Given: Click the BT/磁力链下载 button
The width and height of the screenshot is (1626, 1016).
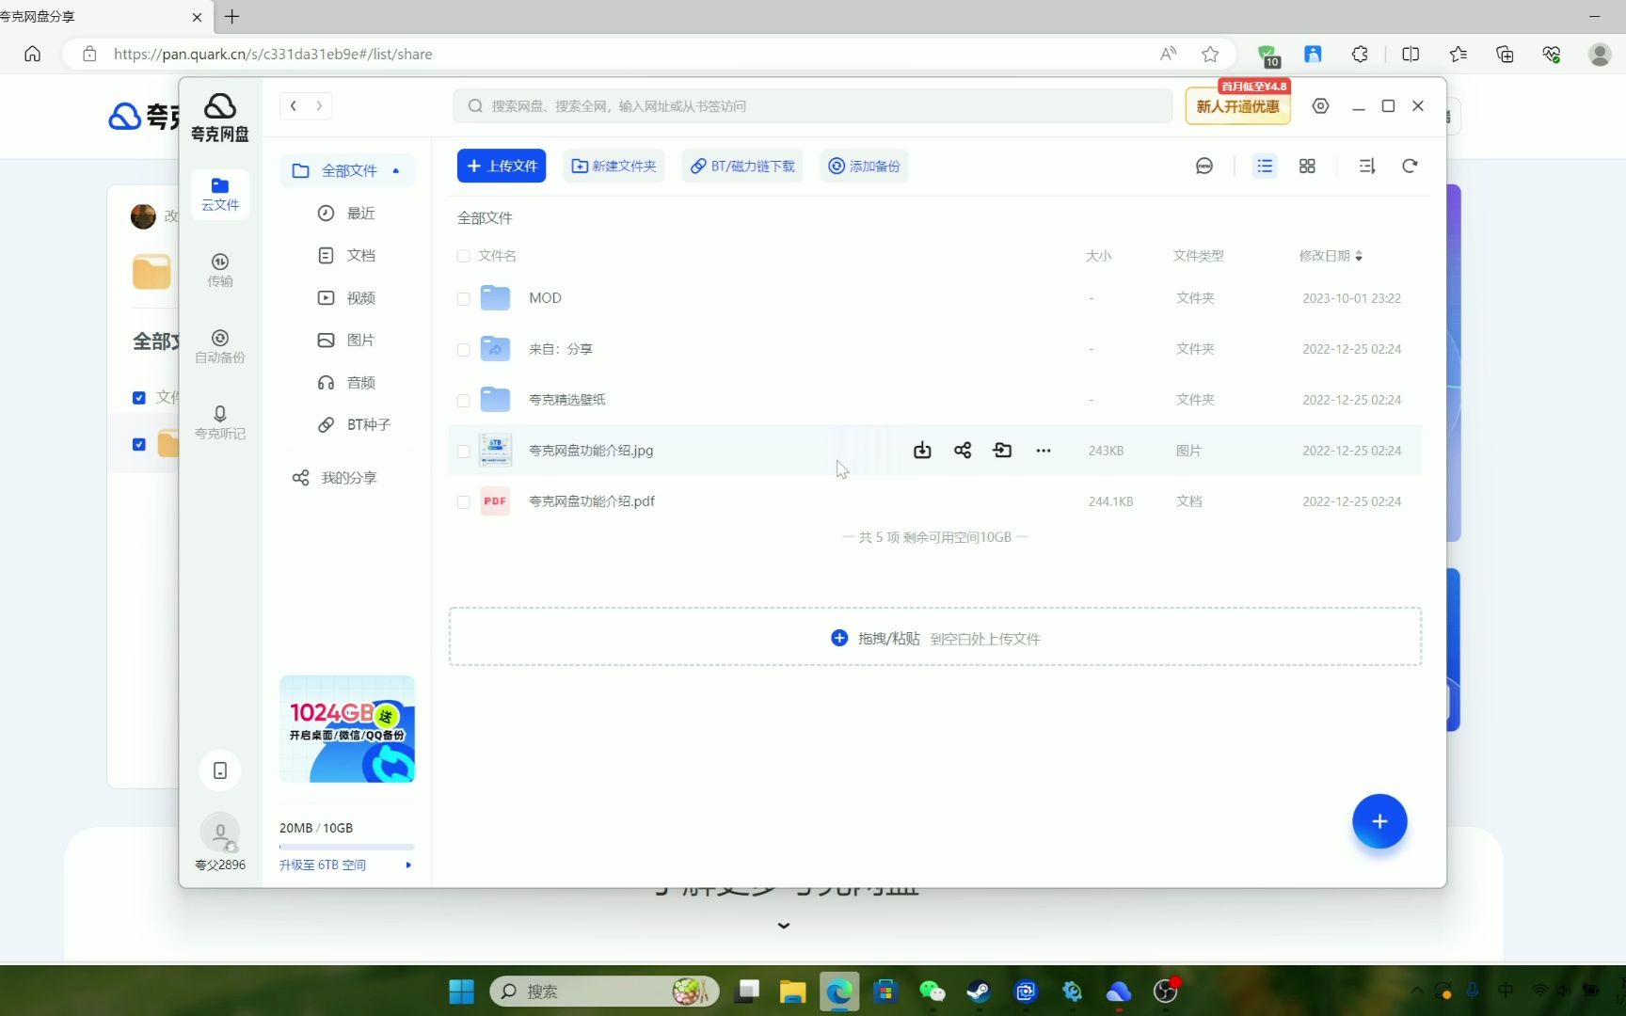Looking at the screenshot, I should click(741, 166).
